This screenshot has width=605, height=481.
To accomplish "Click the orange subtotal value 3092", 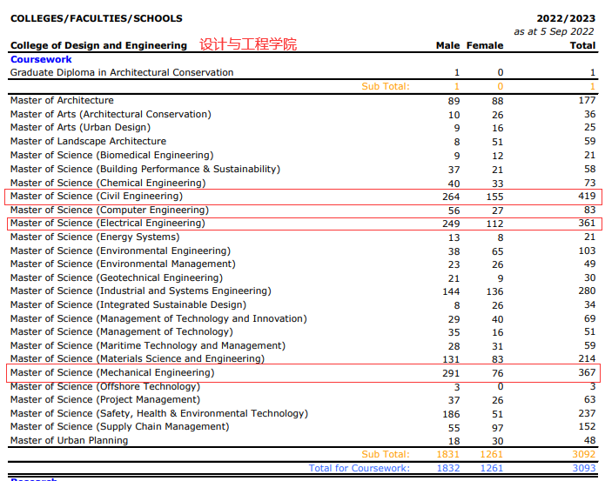I will (x=584, y=454).
